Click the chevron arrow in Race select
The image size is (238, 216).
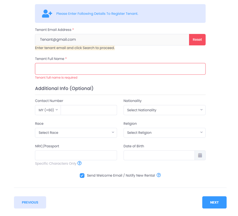[x=113, y=132]
